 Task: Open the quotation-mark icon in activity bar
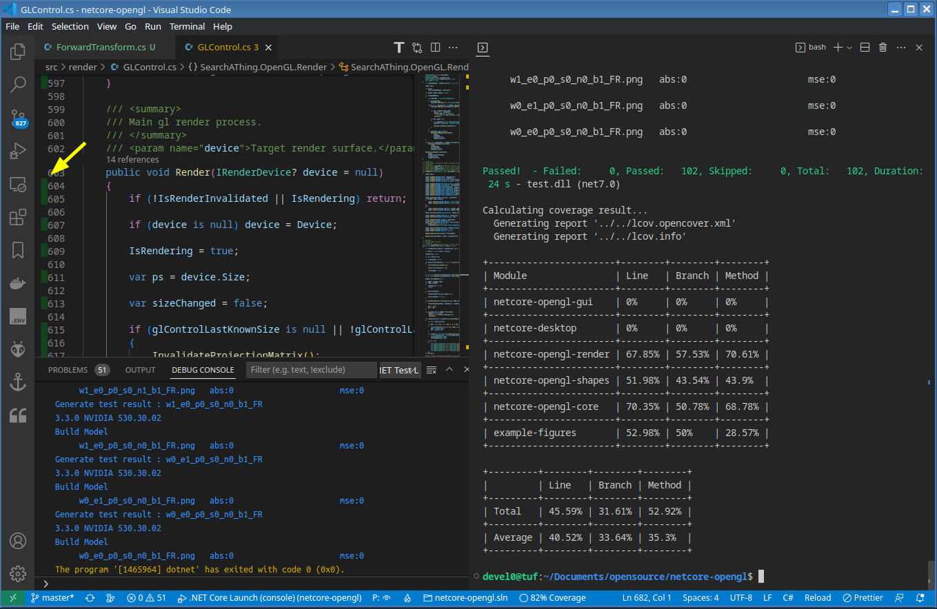18,415
